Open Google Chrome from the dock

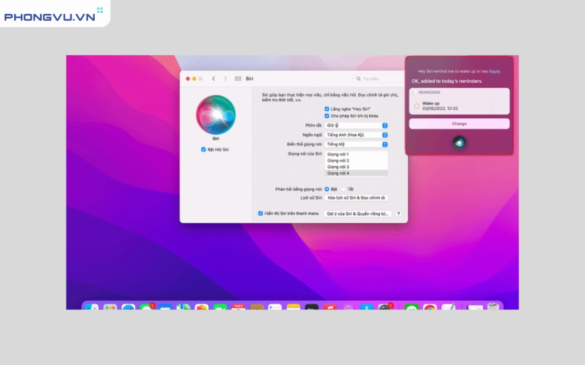click(430, 308)
